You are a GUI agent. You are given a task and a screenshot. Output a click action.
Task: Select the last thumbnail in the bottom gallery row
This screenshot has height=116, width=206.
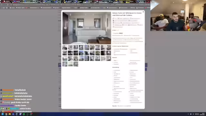tap(76, 64)
